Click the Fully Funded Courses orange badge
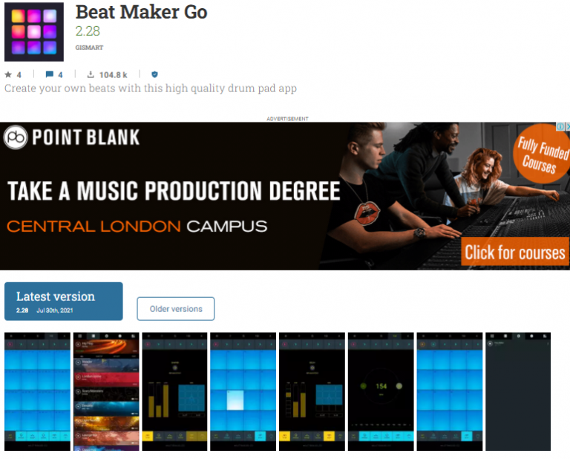The width and height of the screenshot is (570, 459). tap(541, 154)
